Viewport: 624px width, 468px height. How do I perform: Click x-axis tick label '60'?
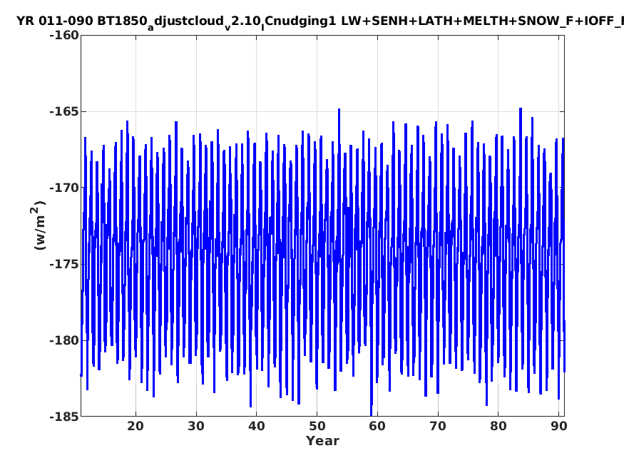tap(377, 426)
